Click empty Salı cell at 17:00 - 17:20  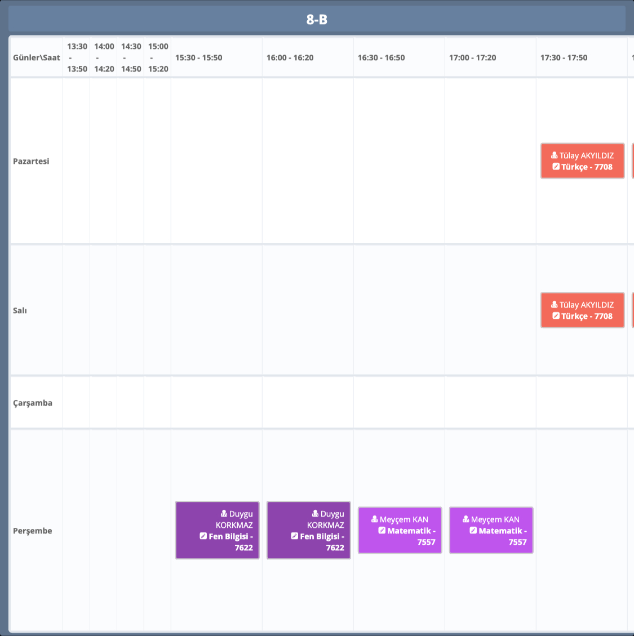pyautogui.click(x=490, y=310)
